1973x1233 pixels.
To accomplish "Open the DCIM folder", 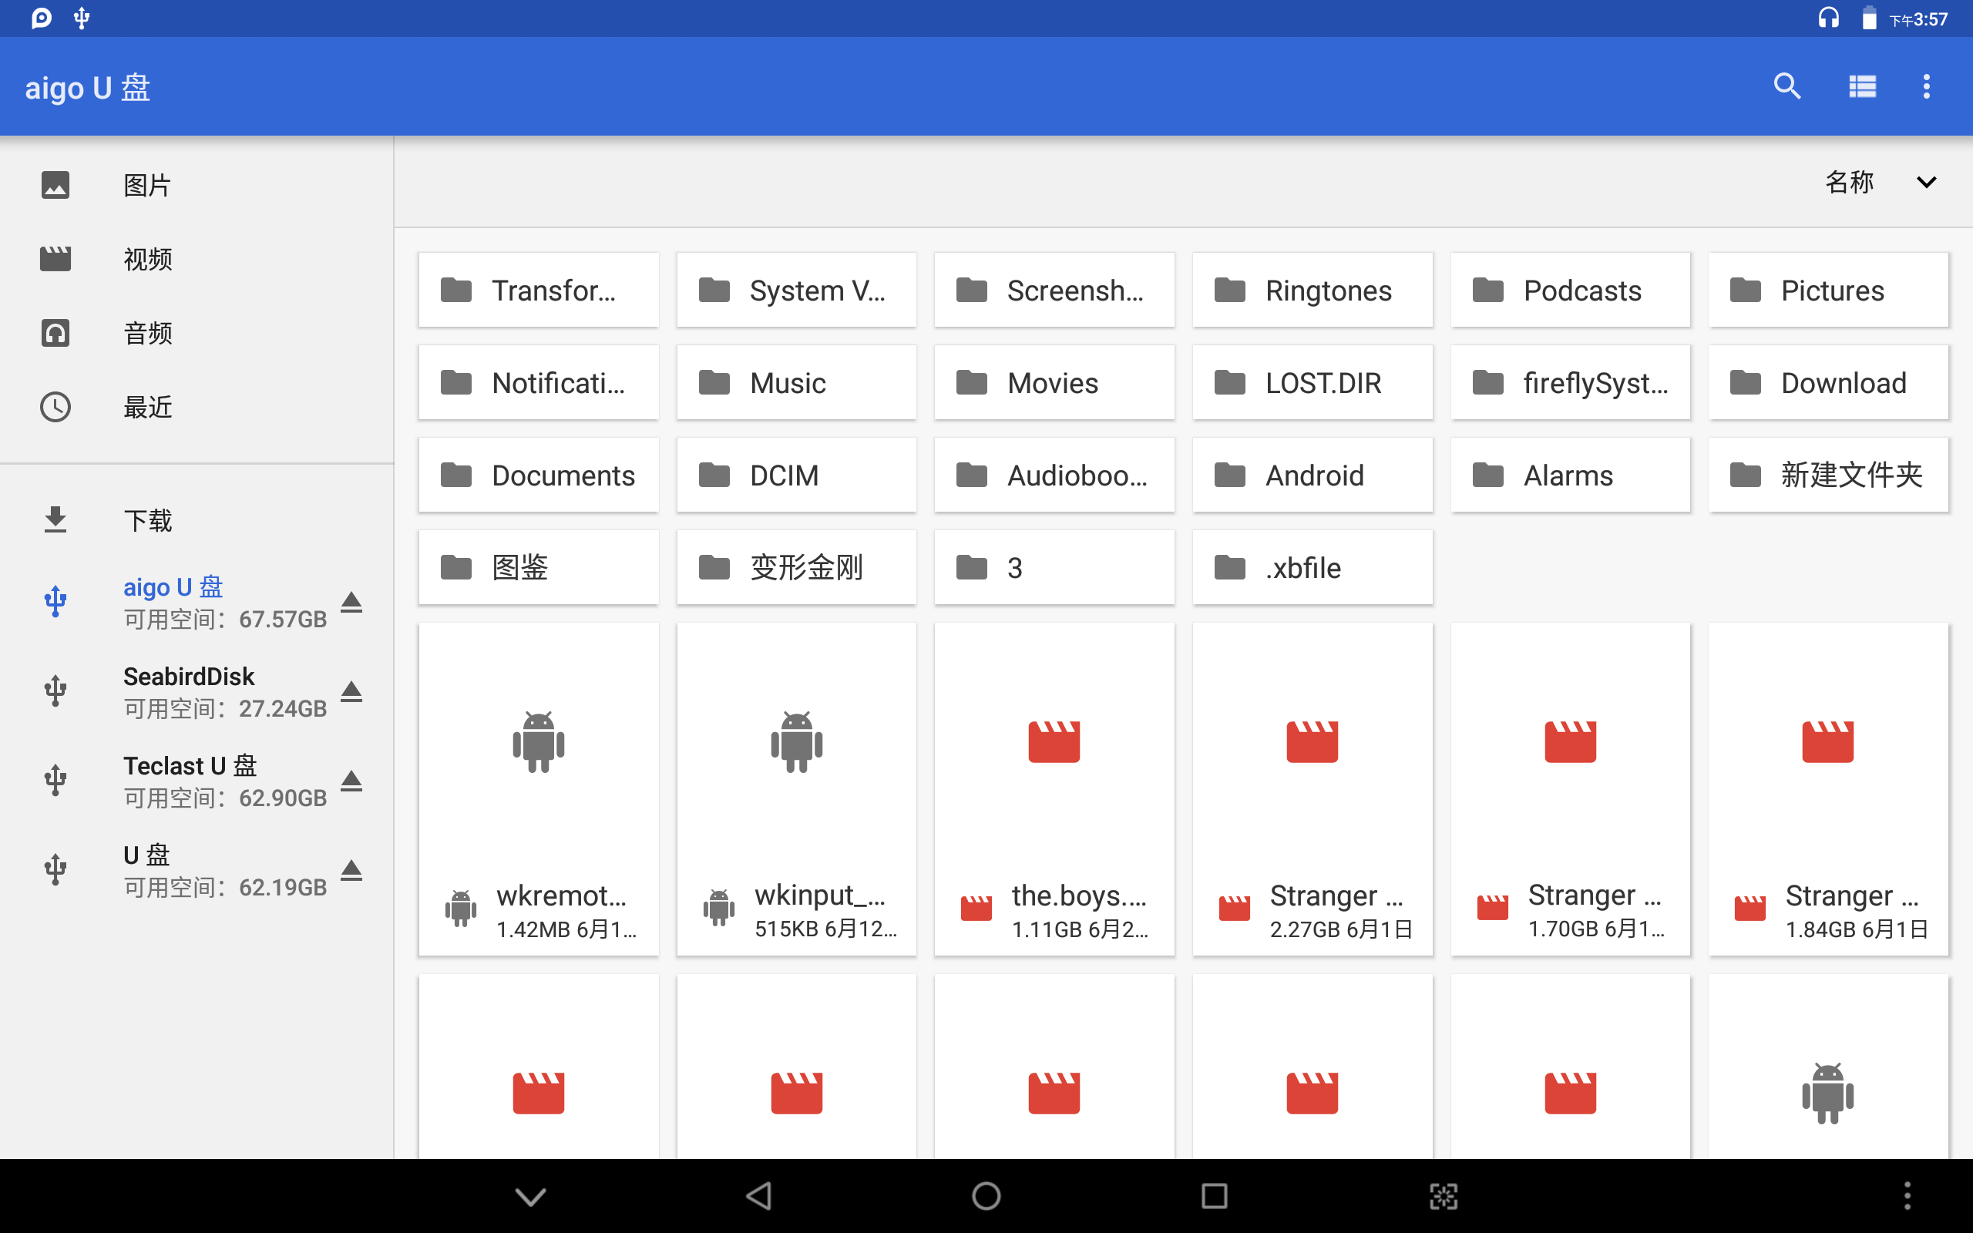I will tap(797, 475).
